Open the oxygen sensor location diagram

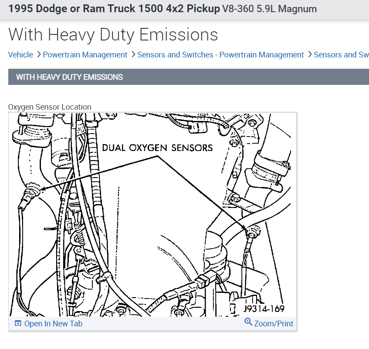tap(152, 215)
